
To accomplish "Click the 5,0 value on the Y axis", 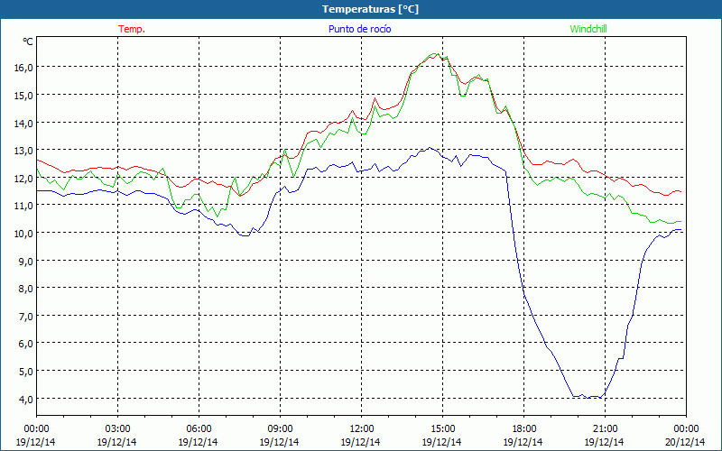I will [x=25, y=371].
